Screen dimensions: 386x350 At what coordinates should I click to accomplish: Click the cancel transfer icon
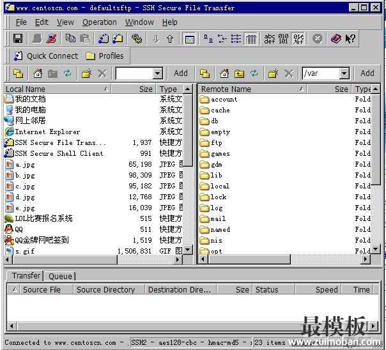[x=317, y=38]
